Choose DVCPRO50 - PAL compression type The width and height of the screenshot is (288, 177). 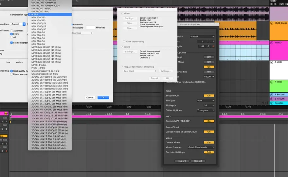(x=50, y=11)
